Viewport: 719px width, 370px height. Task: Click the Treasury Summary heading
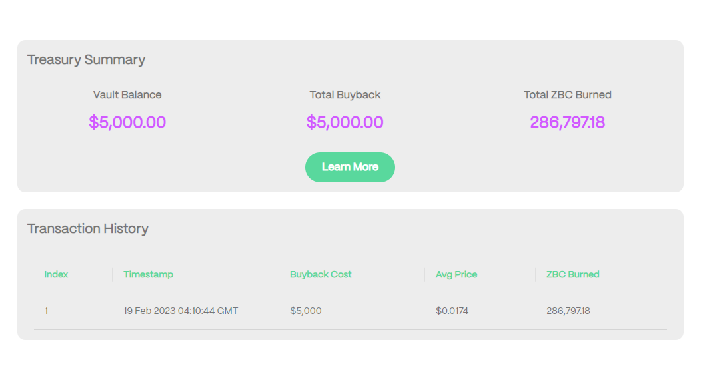(86, 59)
